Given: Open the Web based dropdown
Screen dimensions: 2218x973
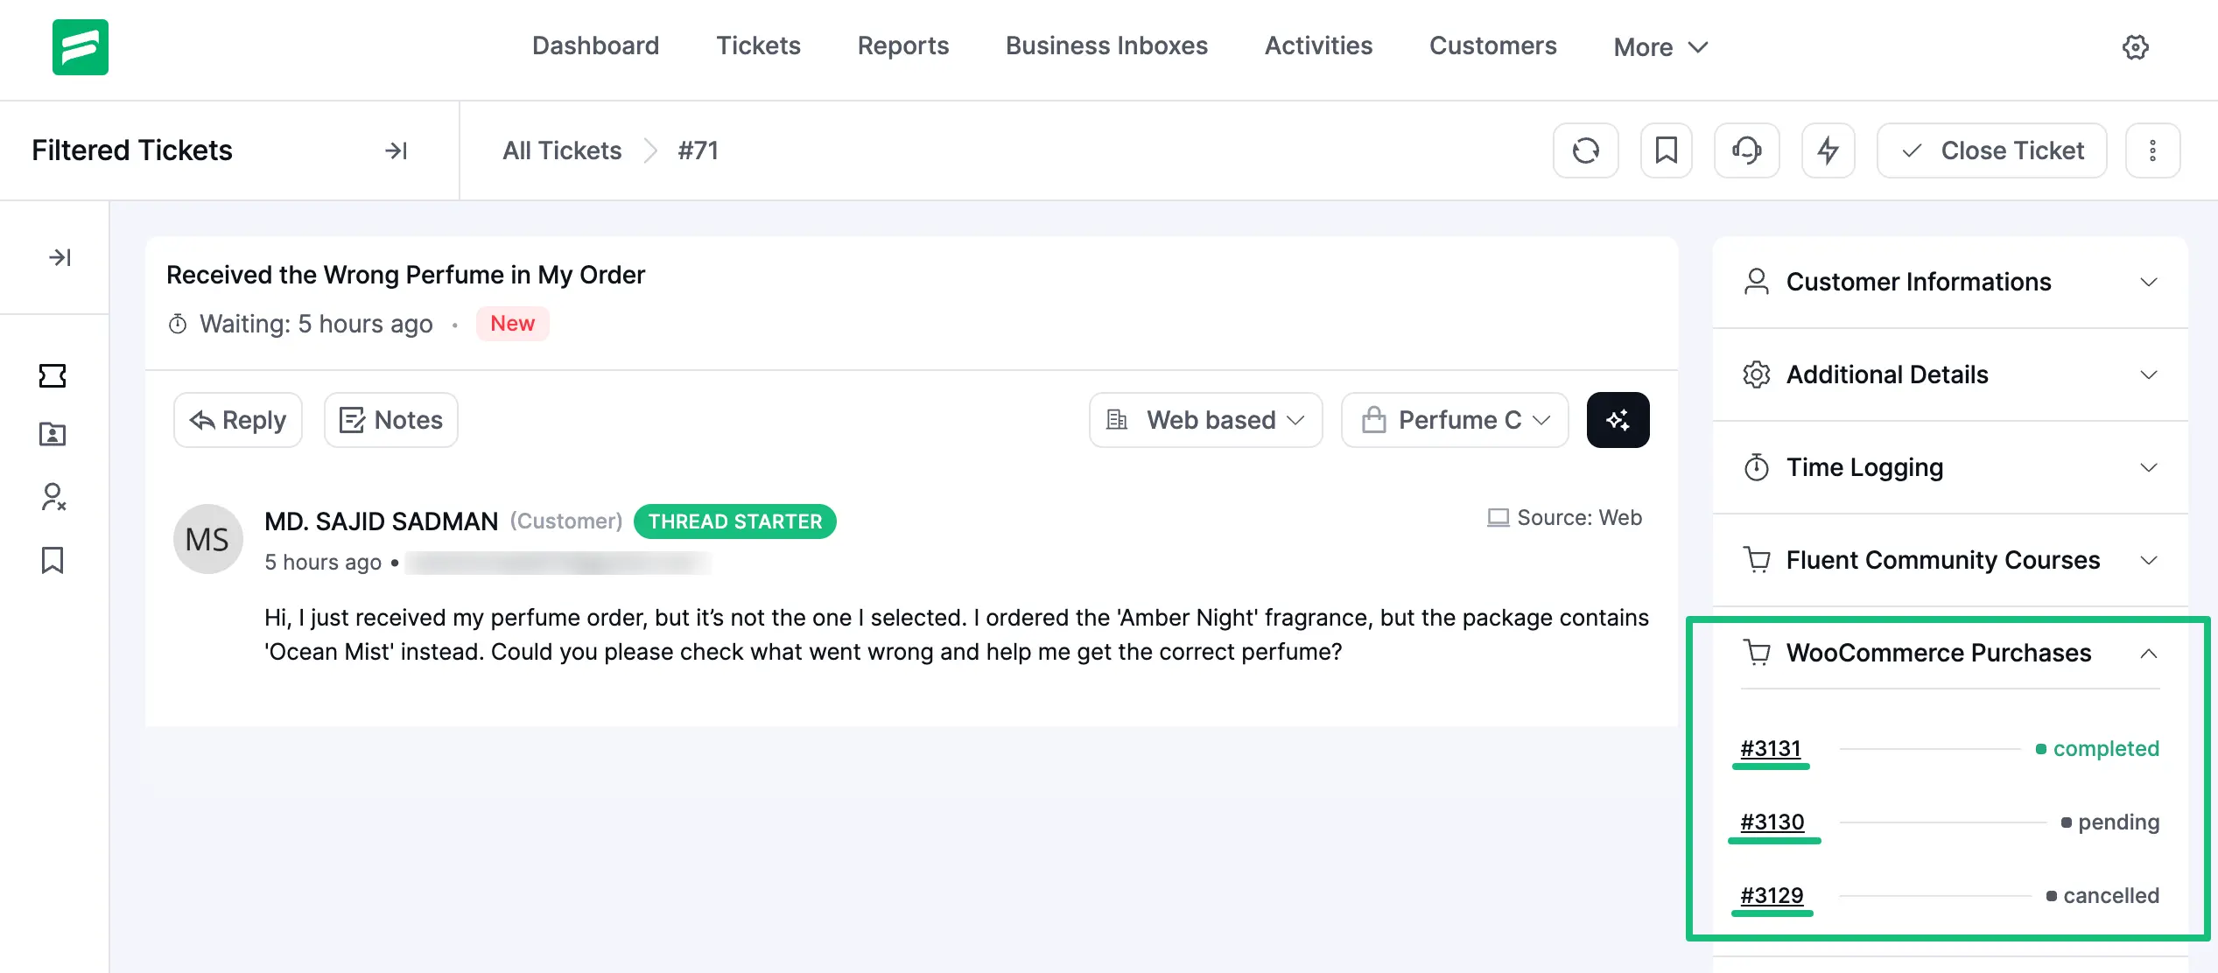Looking at the screenshot, I should [x=1206, y=420].
